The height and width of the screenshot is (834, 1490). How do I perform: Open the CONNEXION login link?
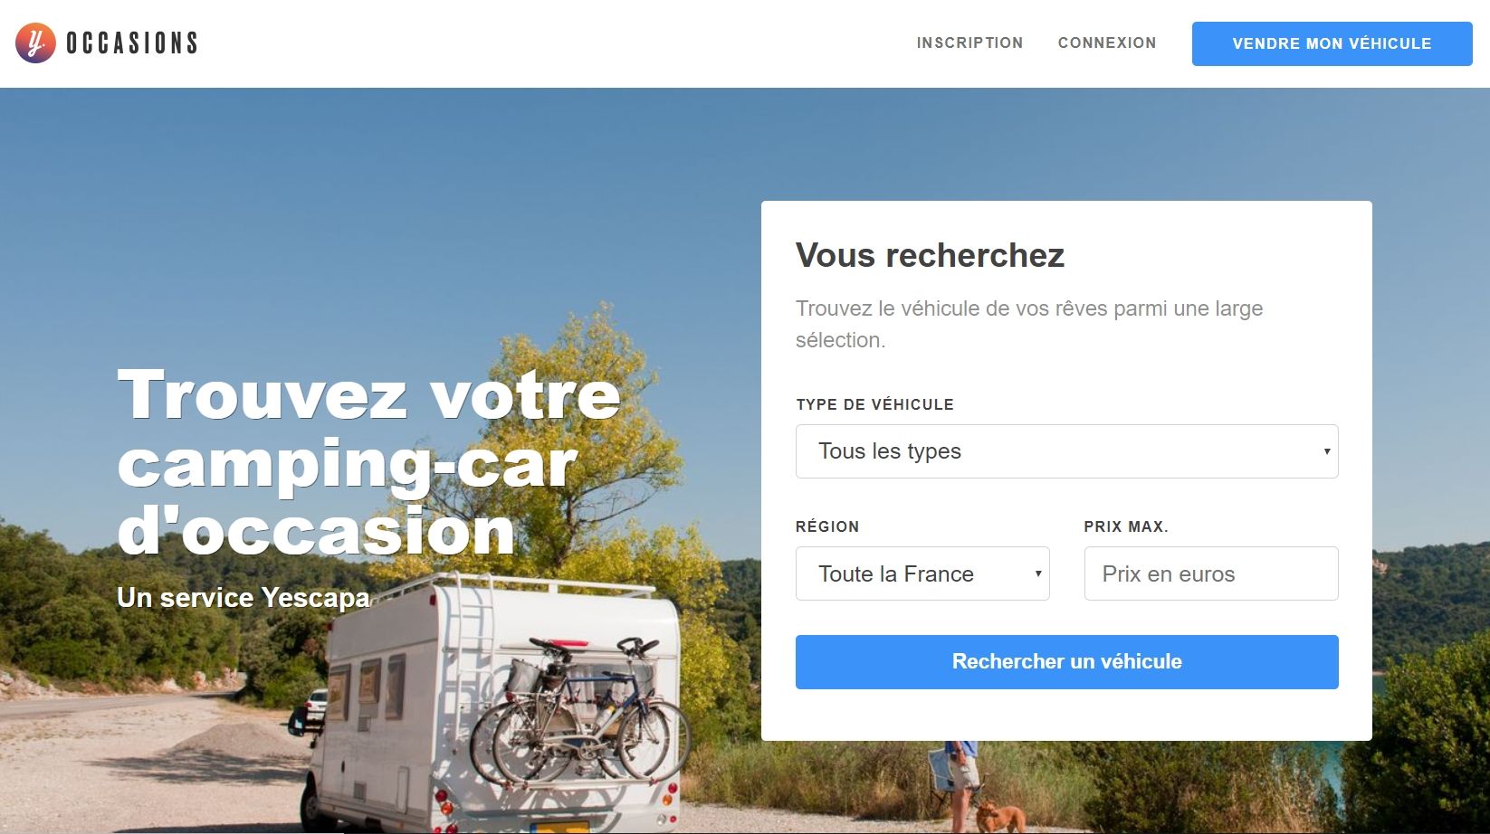point(1107,43)
